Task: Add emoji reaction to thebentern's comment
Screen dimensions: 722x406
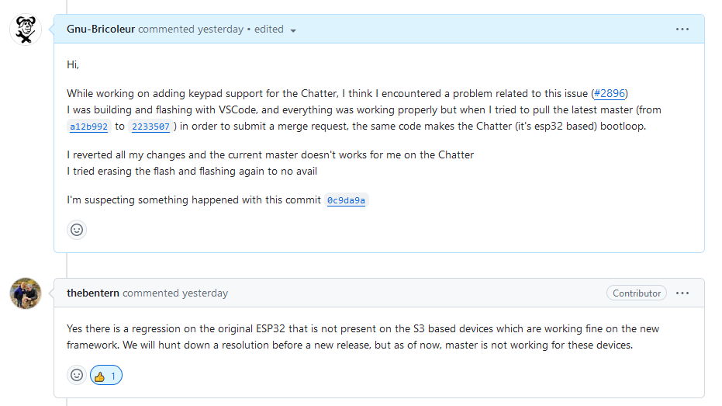Action: click(x=77, y=376)
